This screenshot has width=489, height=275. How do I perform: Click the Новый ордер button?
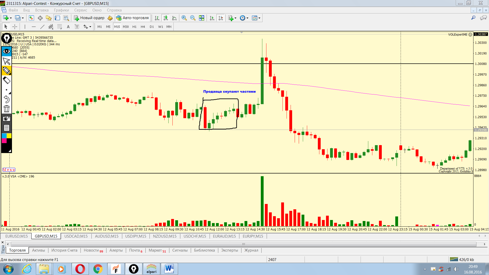89,18
